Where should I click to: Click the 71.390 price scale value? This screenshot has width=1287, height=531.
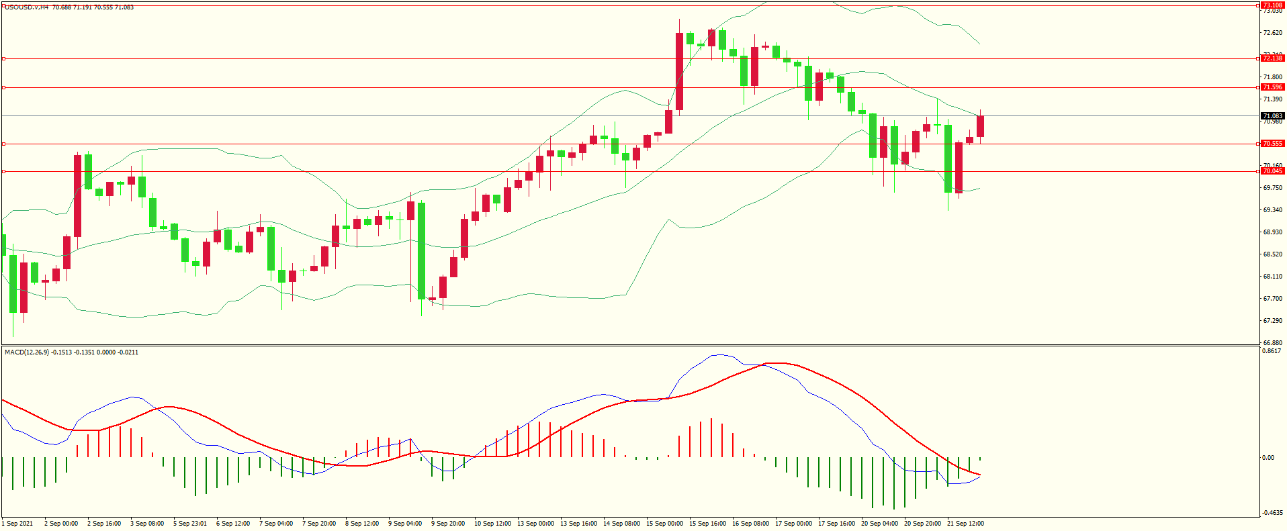[1272, 99]
